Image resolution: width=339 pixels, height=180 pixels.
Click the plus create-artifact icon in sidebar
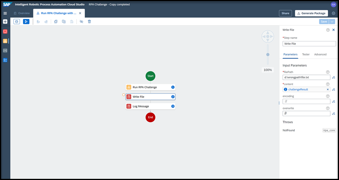[x=5, y=22]
